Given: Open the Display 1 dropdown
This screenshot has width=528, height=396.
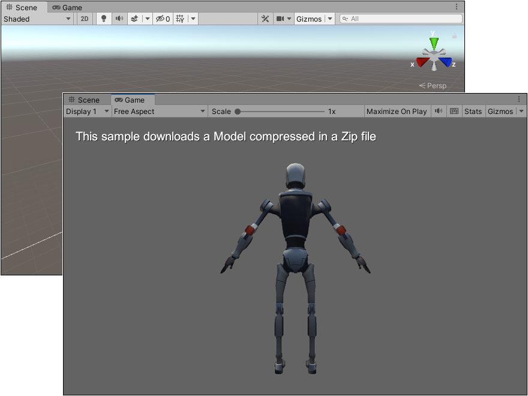Looking at the screenshot, I should (88, 111).
